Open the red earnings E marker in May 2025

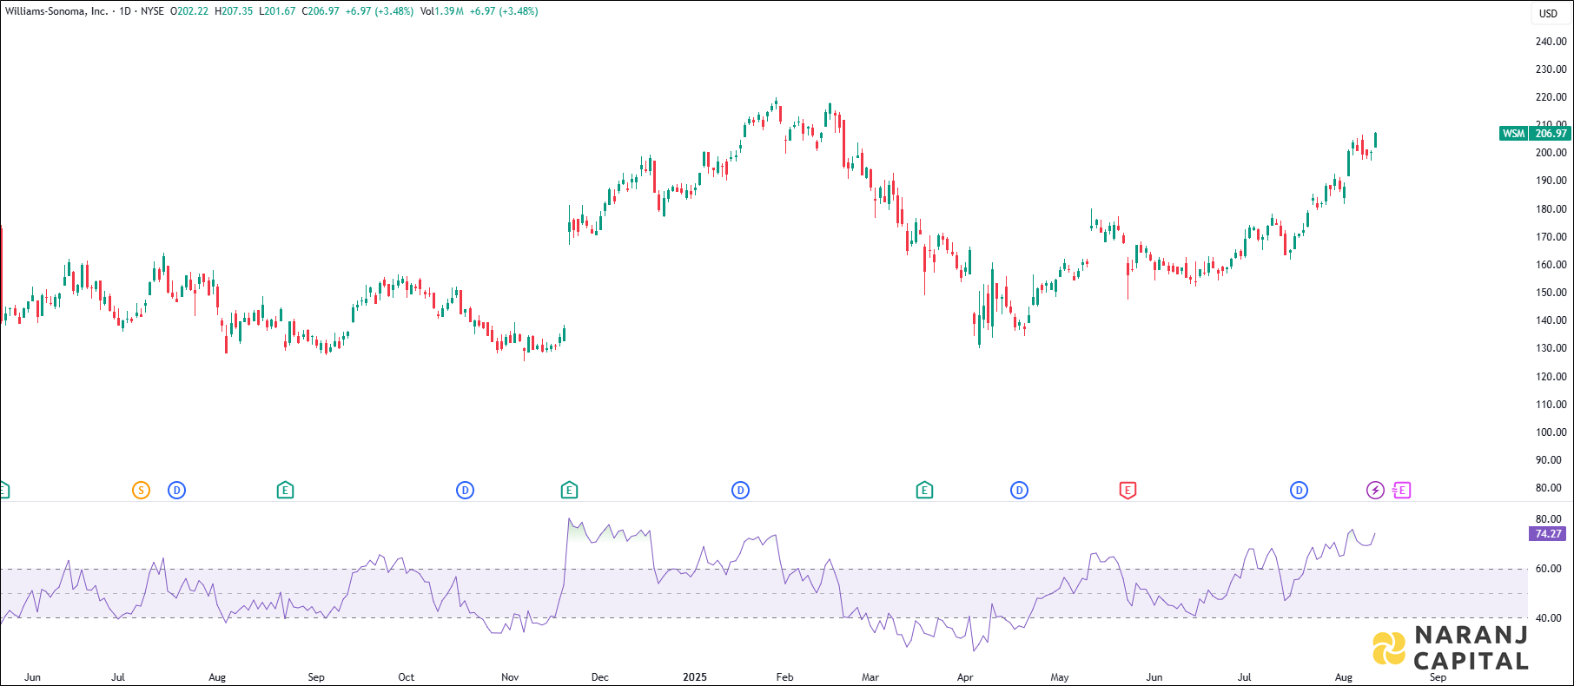[x=1128, y=491]
